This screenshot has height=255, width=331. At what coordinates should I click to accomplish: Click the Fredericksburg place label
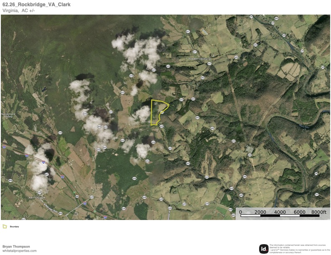click(199, 59)
